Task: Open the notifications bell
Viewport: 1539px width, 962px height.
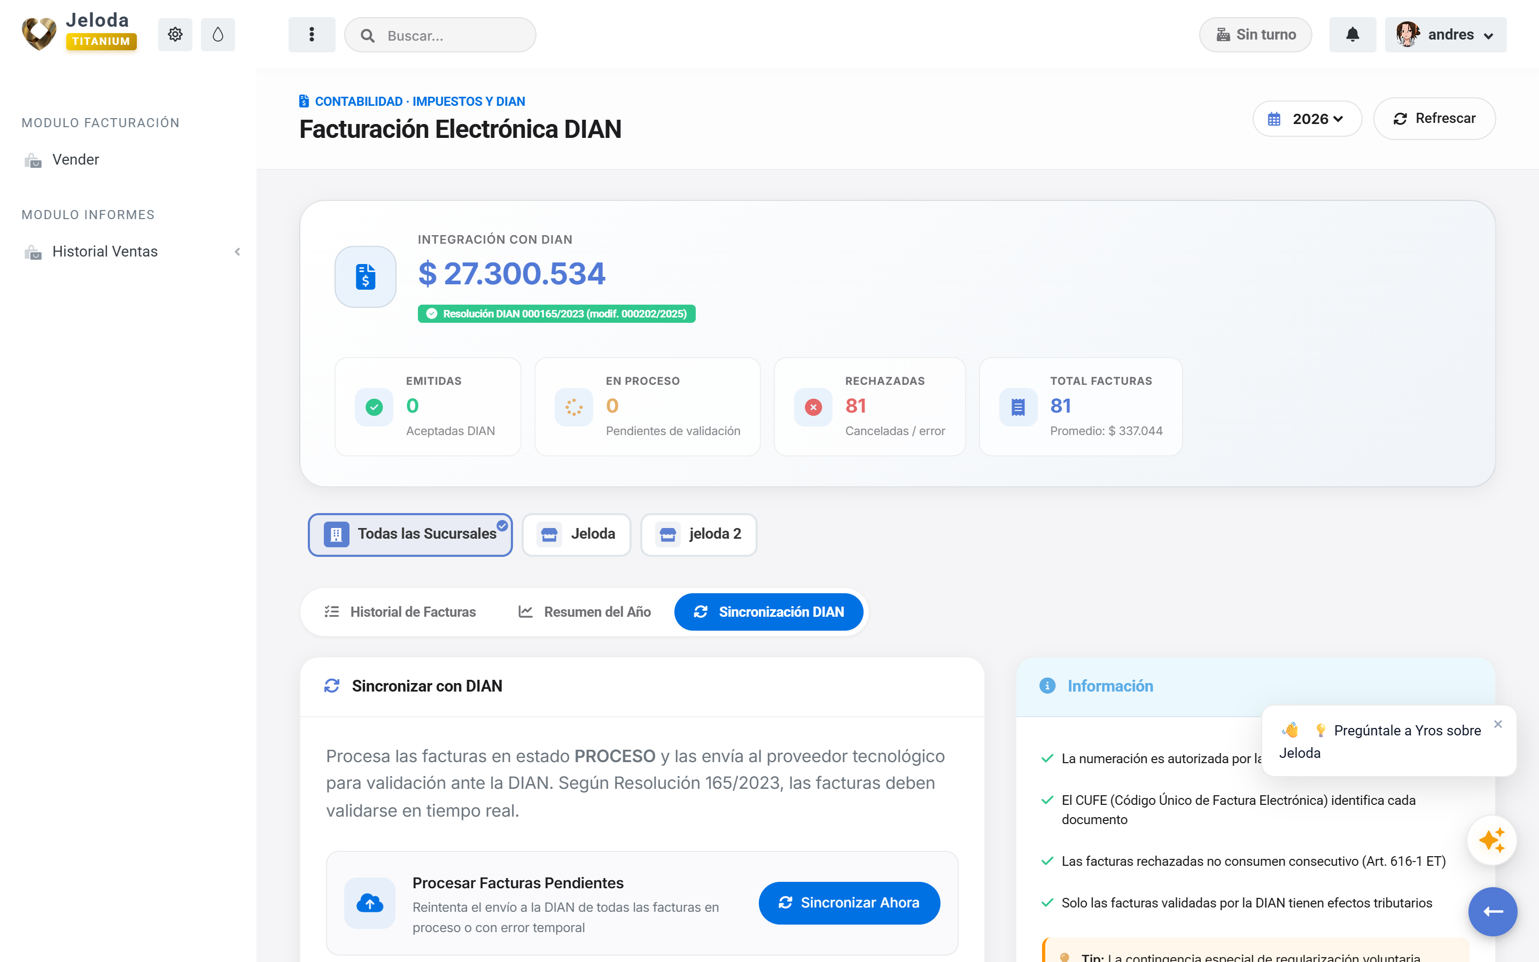Action: (1353, 34)
